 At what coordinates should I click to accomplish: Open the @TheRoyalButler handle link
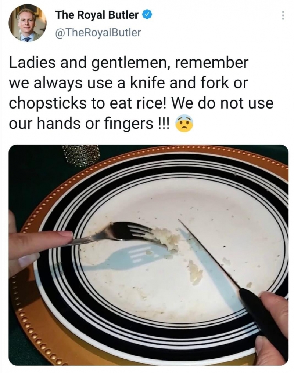tap(98, 33)
